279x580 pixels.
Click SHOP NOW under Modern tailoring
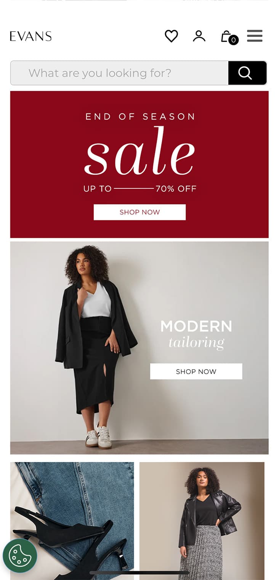pyautogui.click(x=196, y=371)
